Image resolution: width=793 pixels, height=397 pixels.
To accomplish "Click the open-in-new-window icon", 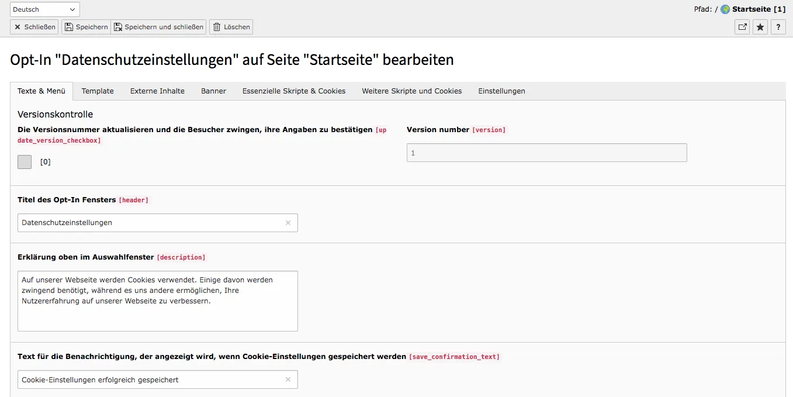I will pyautogui.click(x=742, y=27).
